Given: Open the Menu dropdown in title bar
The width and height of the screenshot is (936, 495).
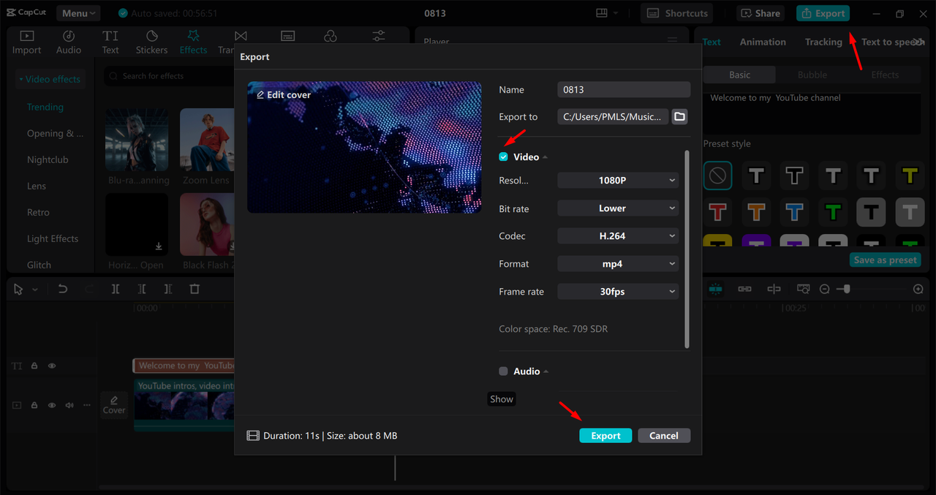Looking at the screenshot, I should point(78,13).
